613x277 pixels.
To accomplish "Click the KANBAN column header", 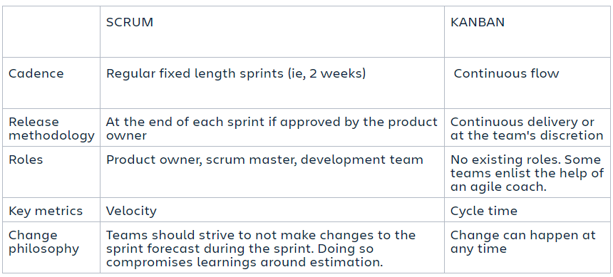I will (478, 22).
